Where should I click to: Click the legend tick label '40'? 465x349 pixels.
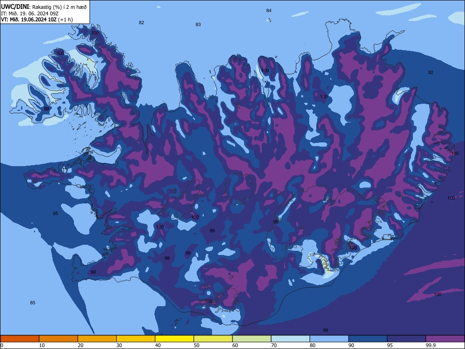158,345
